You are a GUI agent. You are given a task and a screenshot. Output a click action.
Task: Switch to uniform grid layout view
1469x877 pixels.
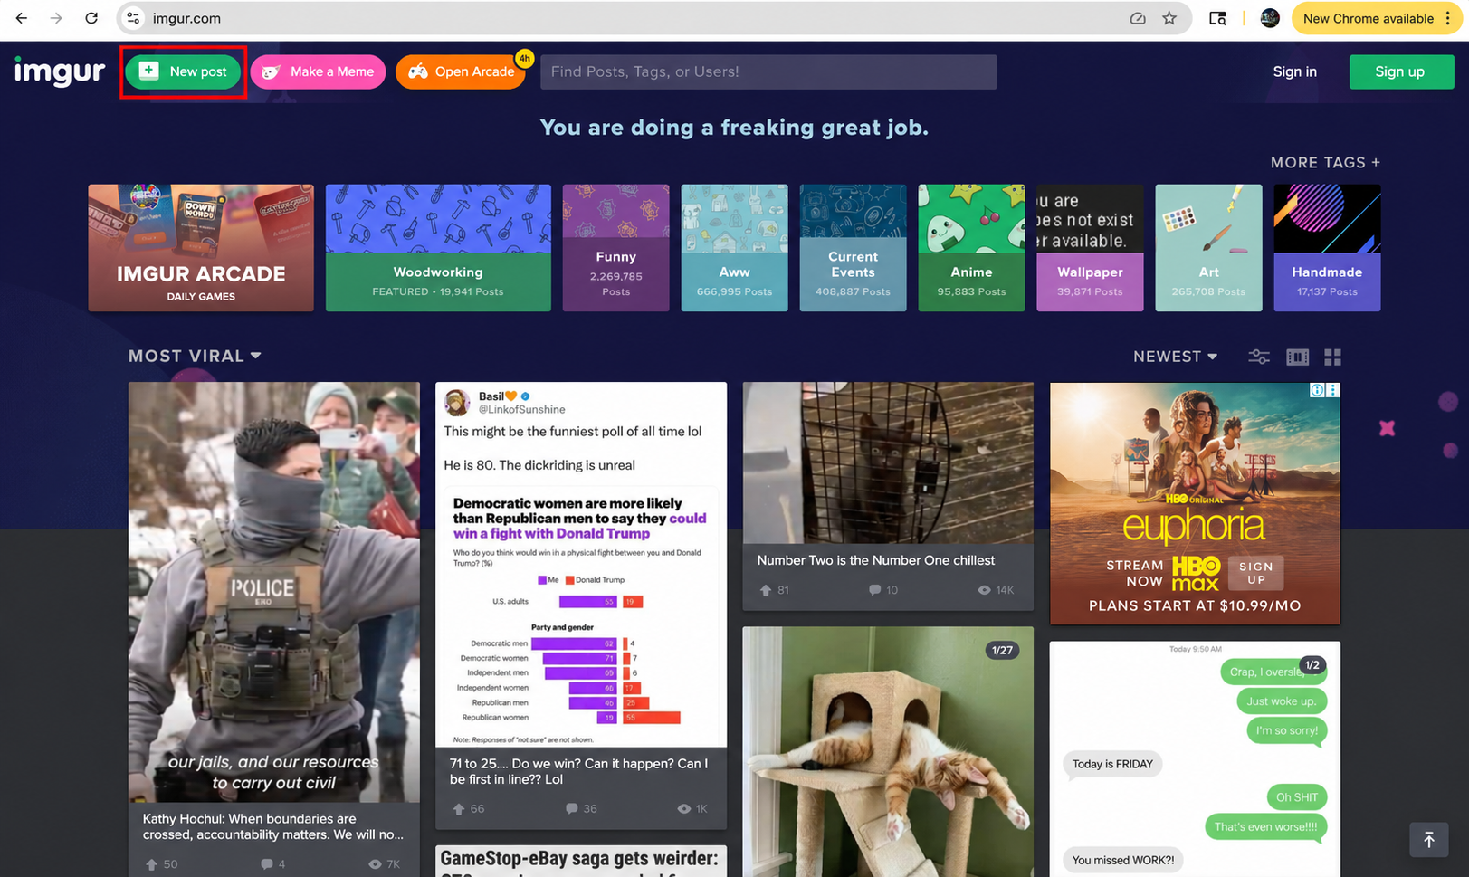coord(1332,357)
